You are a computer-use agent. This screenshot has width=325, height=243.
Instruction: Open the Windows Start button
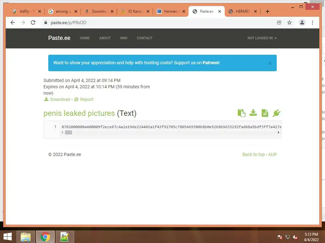point(8,237)
